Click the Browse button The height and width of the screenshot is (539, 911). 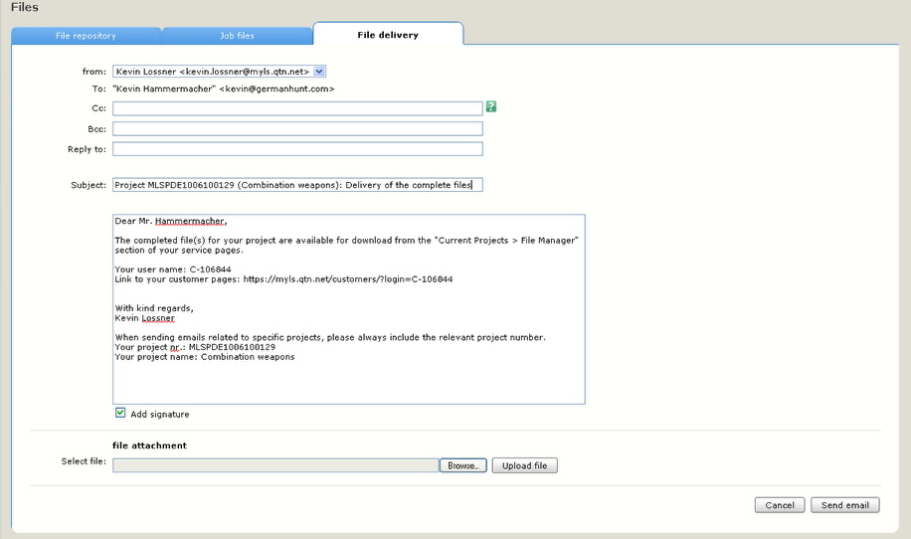(463, 465)
